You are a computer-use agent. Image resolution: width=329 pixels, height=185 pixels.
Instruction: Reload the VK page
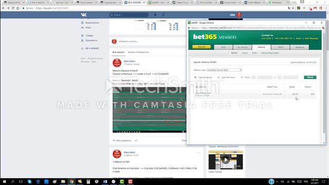[13, 8]
